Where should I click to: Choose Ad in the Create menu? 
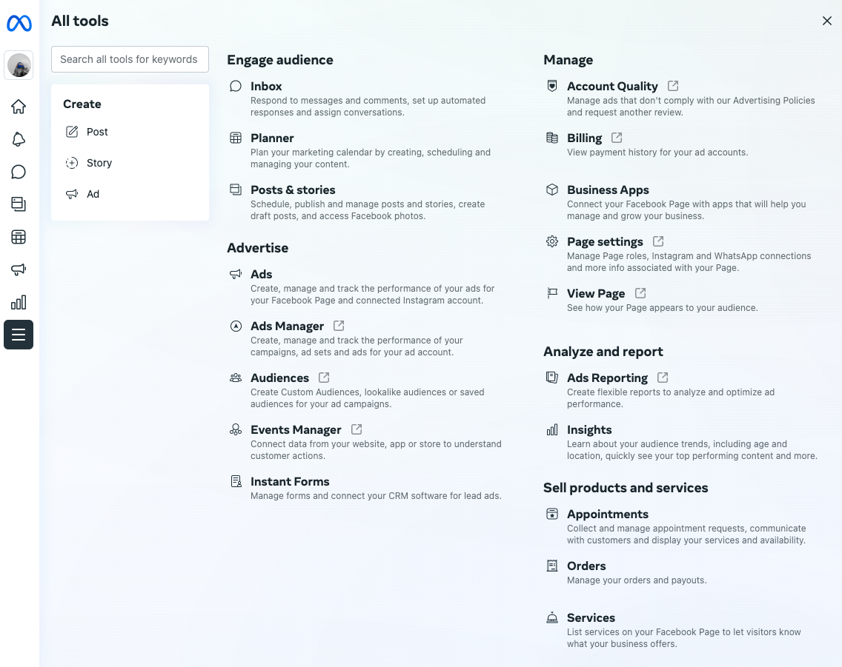(x=93, y=194)
